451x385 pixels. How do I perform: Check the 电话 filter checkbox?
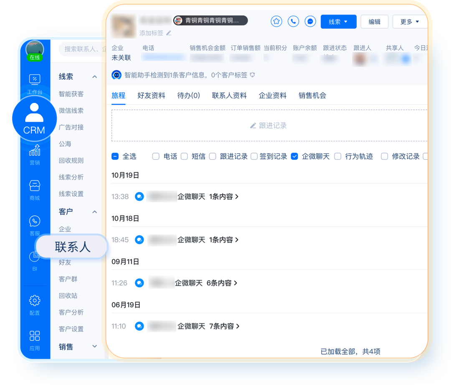156,156
